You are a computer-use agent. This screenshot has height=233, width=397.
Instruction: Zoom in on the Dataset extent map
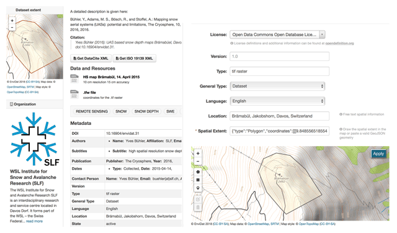12,21
